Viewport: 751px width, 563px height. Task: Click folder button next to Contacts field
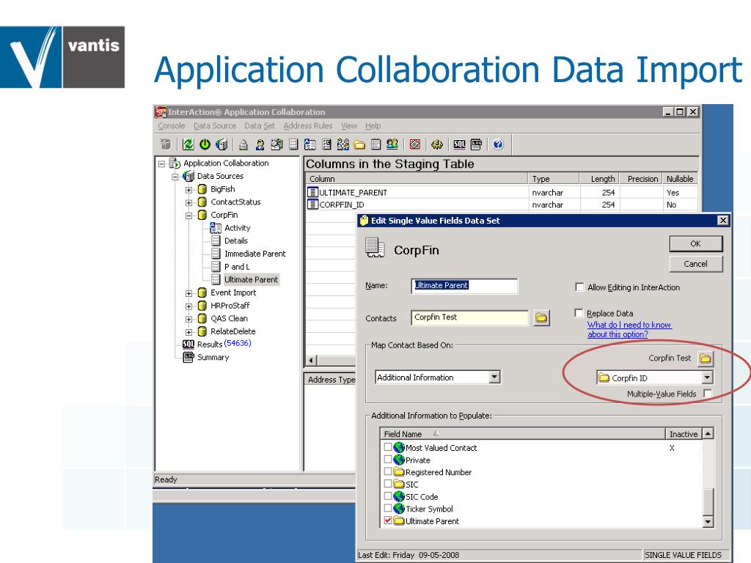(541, 318)
